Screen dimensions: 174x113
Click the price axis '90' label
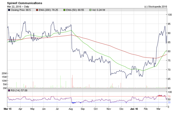coord(169,33)
